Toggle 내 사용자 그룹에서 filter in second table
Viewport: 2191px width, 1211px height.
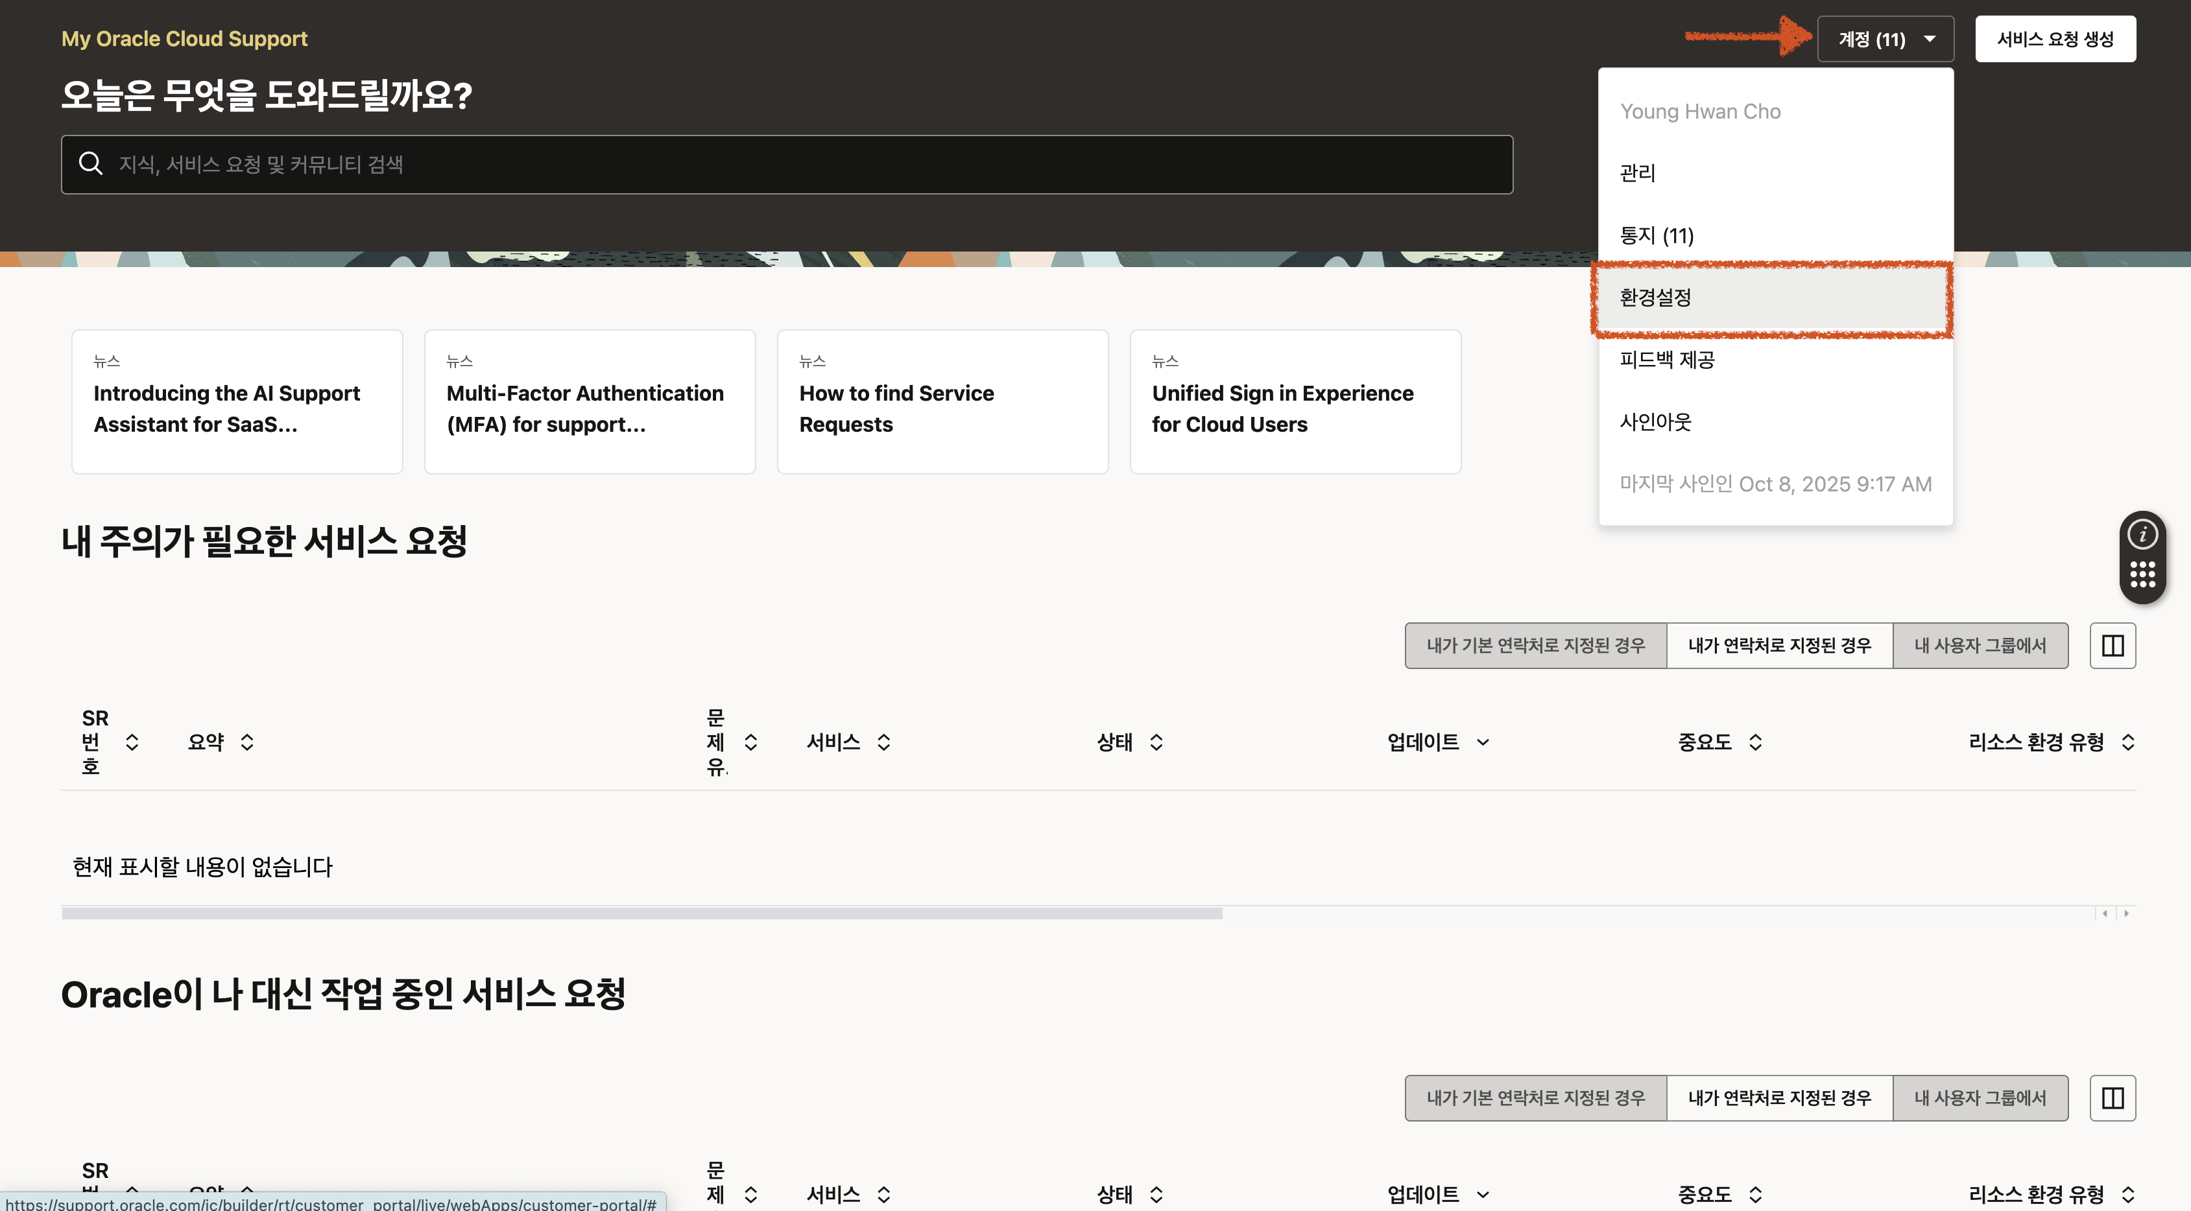(x=1979, y=1098)
